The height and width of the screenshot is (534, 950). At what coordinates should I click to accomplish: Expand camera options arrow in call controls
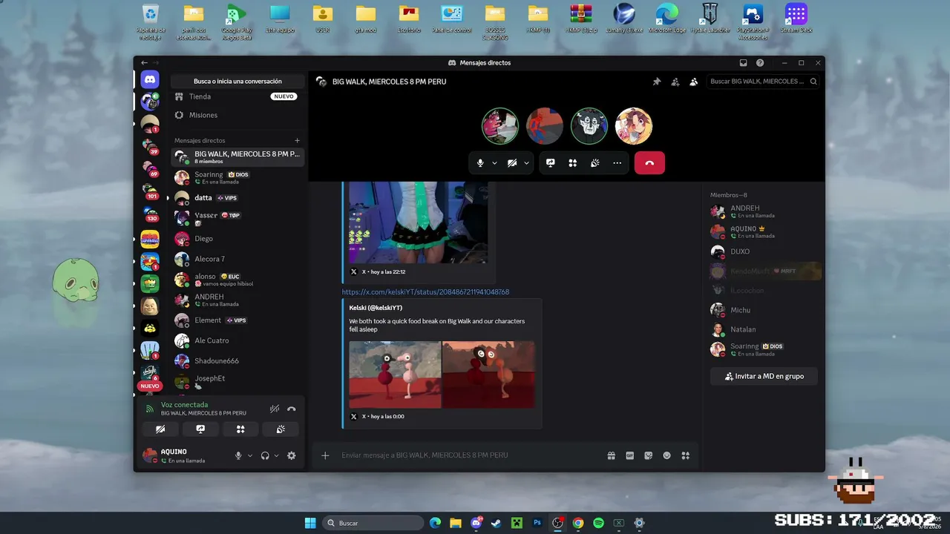point(526,163)
